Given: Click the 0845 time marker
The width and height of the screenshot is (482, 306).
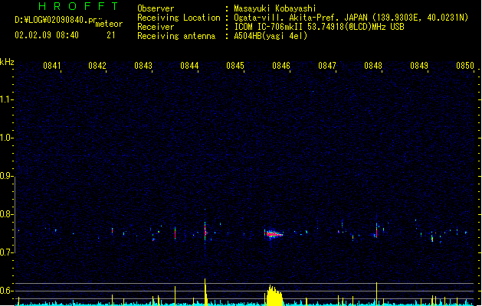Looking at the screenshot, I should click(235, 66).
